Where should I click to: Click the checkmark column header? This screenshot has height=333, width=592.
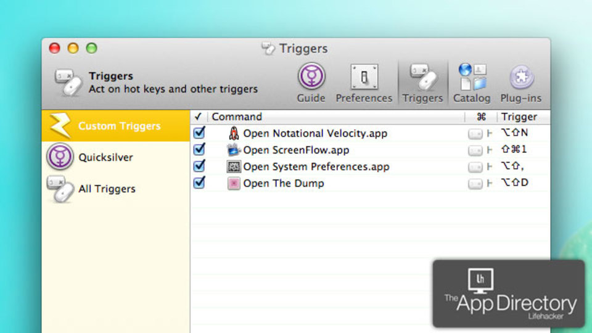pos(199,117)
